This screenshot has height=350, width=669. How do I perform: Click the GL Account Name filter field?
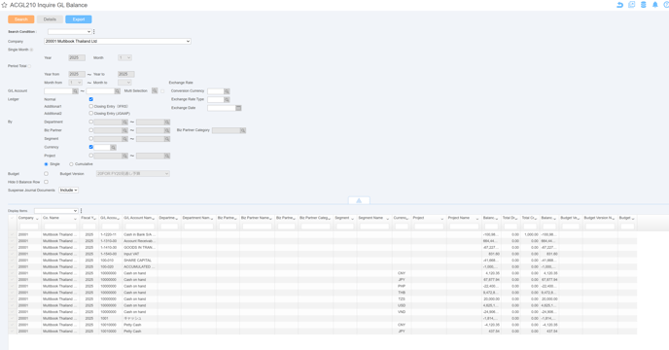click(139, 227)
